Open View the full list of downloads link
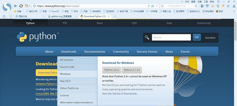This screenshot has height=106, width=237. point(120,94)
